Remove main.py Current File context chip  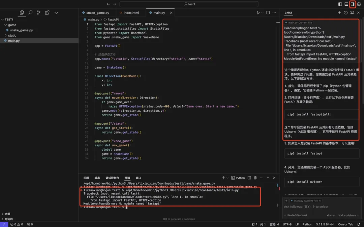click(x=320, y=201)
